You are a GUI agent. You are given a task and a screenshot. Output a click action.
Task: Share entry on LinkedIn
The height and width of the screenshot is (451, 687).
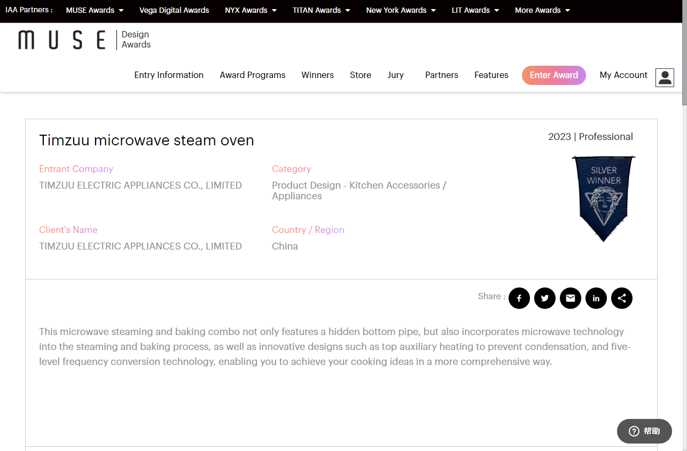596,298
